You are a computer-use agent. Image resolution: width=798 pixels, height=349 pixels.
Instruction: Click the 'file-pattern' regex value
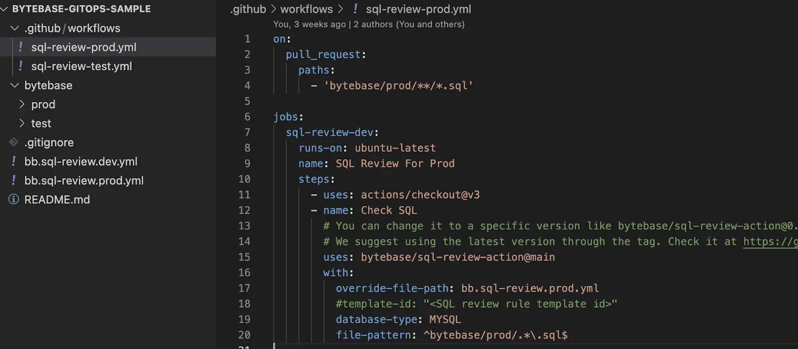pos(495,335)
